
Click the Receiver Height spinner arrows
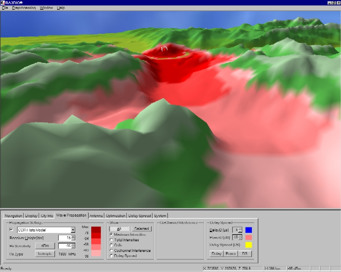point(73,238)
